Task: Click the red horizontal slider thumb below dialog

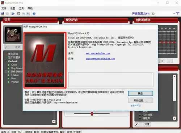Action: click(92, 114)
